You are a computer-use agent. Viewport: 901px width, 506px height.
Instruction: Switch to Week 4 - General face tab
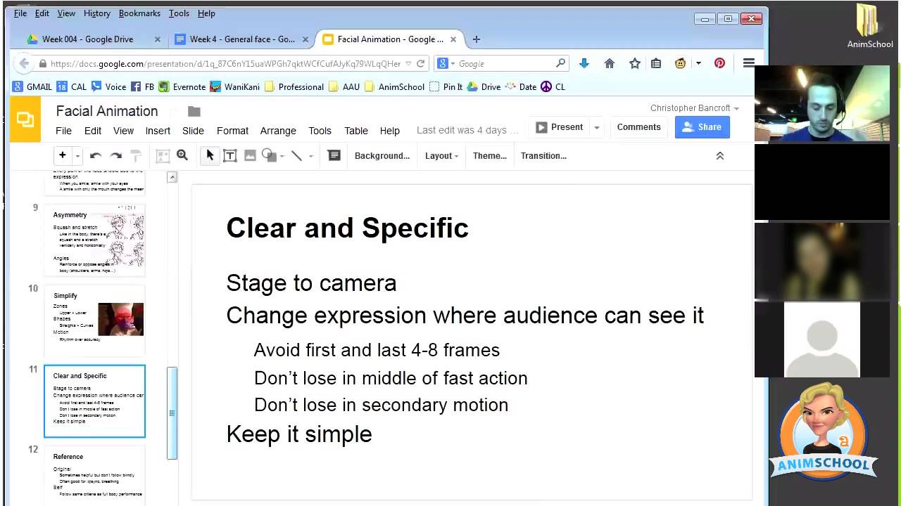242,39
